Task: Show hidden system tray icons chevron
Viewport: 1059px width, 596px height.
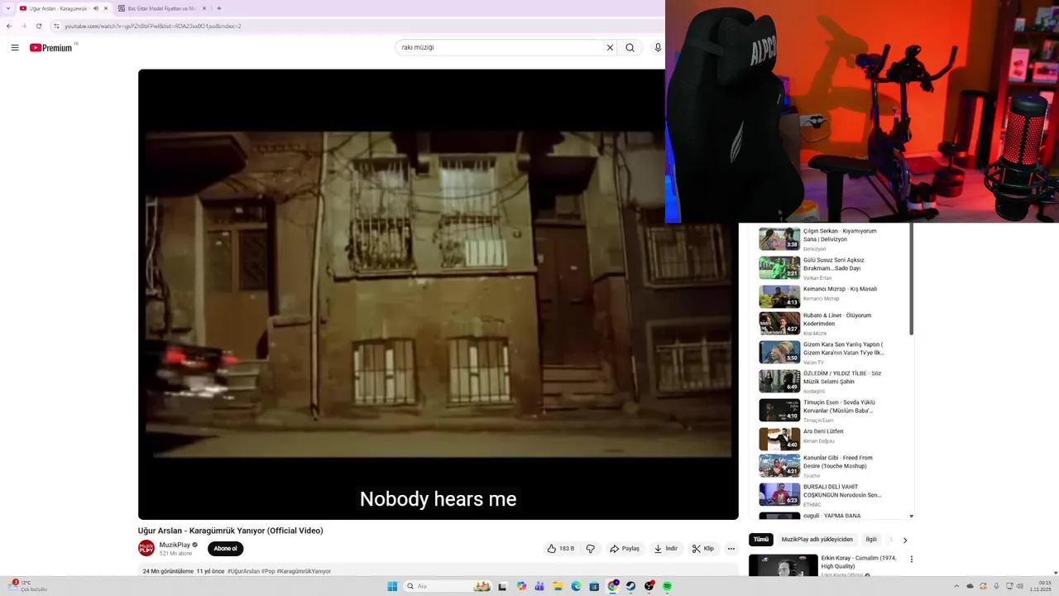Action: pyautogui.click(x=956, y=586)
